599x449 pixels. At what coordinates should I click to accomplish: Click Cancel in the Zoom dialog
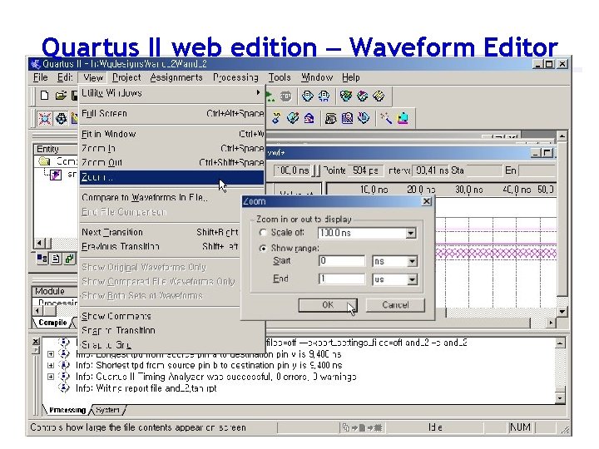click(x=395, y=305)
